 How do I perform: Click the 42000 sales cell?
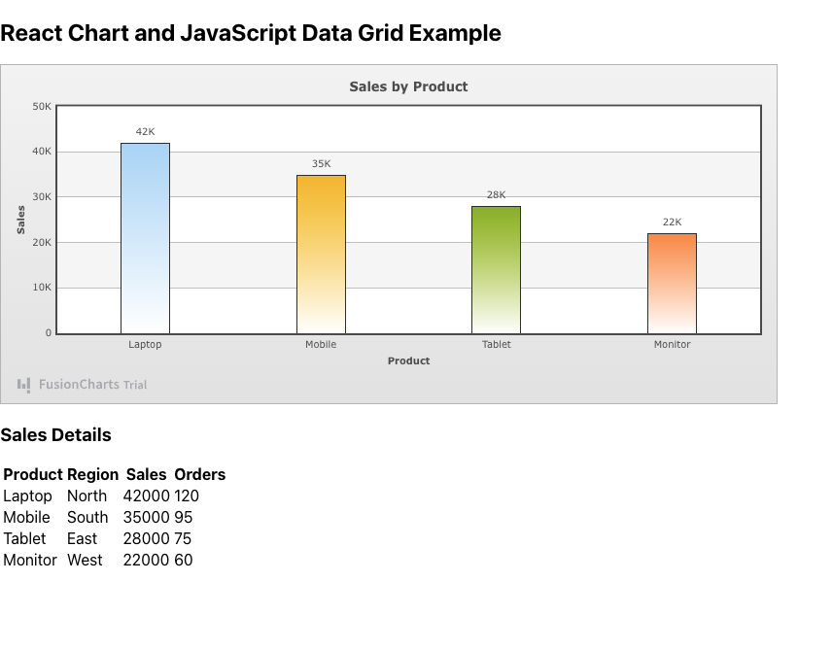click(x=147, y=496)
